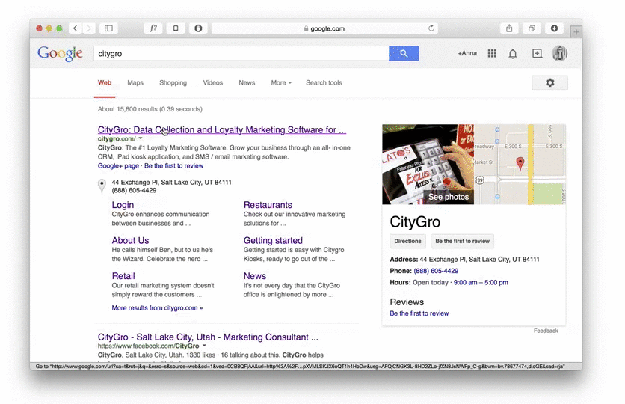This screenshot has height=404, width=625.
Task: Open +Anna Google+ link
Action: [467, 53]
